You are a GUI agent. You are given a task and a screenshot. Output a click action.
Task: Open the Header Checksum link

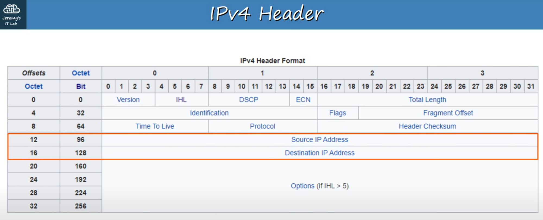(x=427, y=126)
